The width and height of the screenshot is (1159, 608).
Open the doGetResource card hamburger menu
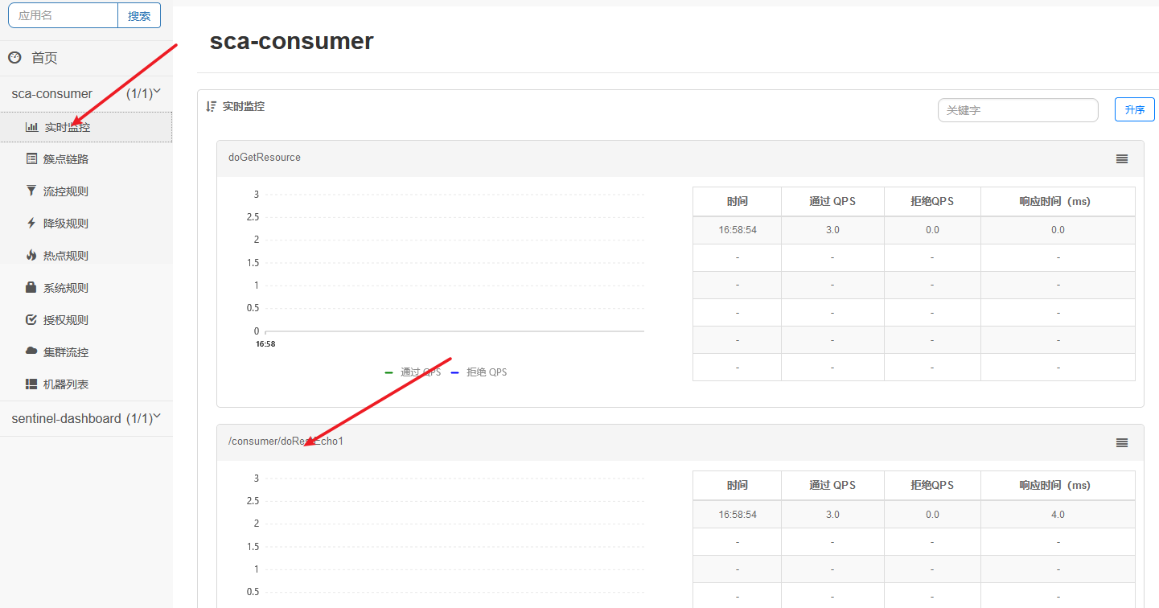[1122, 159]
